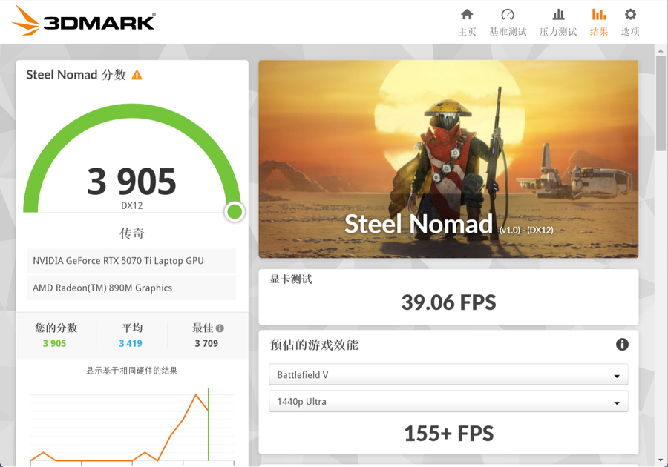Click the 3DMark logo
Screen dimensions: 668x467
83,21
